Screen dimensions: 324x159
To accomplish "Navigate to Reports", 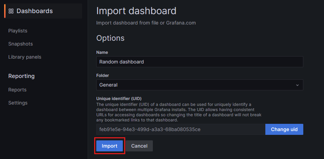I will [17, 90].
